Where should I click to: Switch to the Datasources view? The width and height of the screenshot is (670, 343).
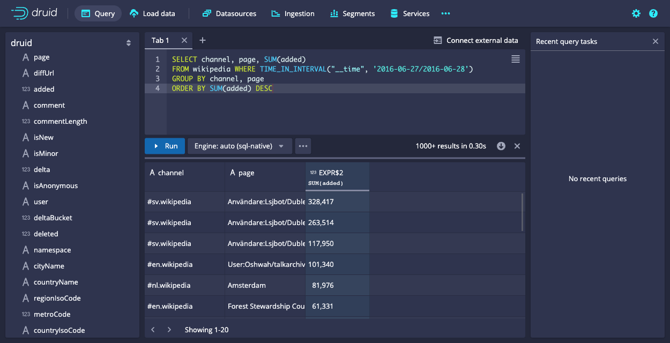pyautogui.click(x=229, y=13)
